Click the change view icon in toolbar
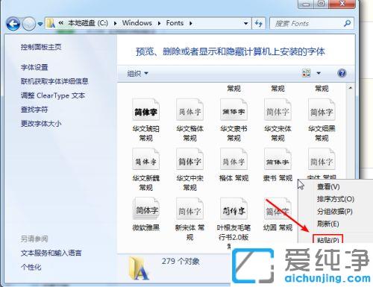 pyautogui.click(x=306, y=73)
